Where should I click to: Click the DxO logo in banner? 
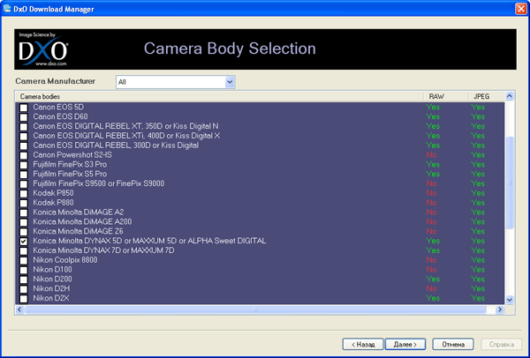coord(43,49)
